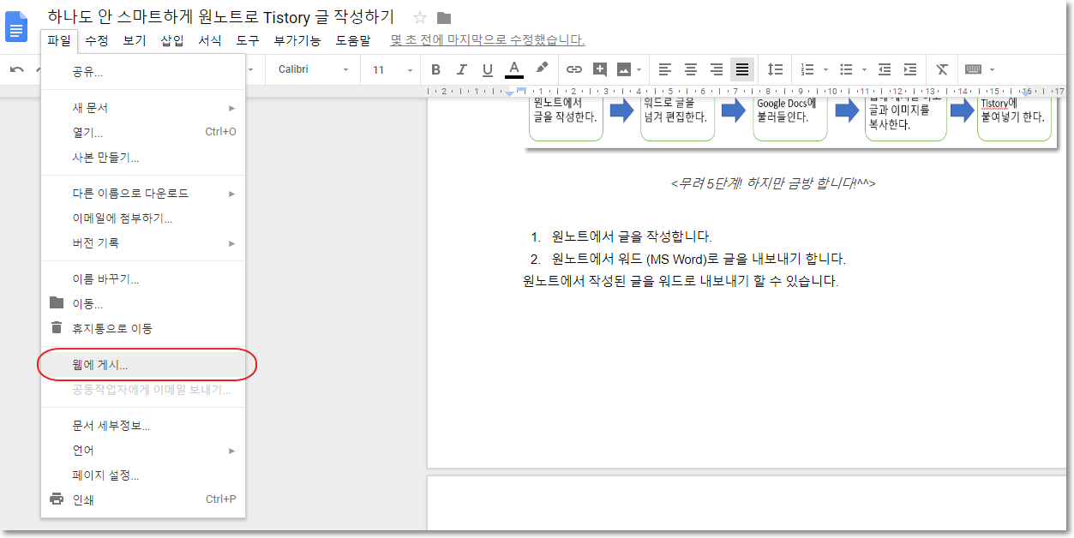1074x538 pixels.
Task: Open 페이지 설정... entry
Action: coord(143,475)
